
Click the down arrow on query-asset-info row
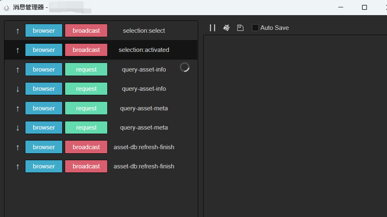point(18,89)
